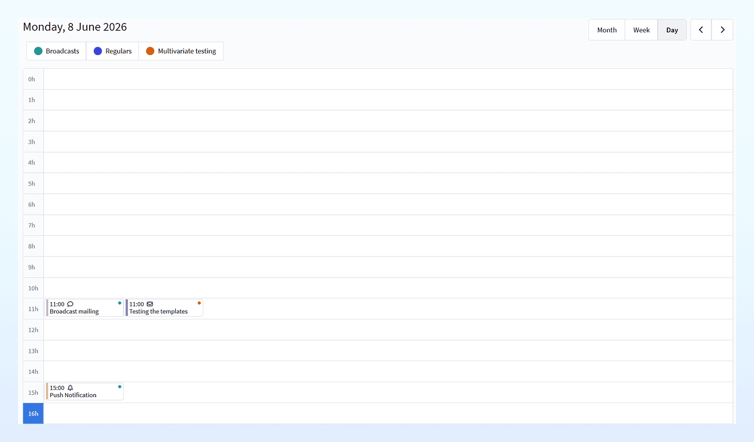Click the 15:00 time on Push Notification
Screen dimensions: 754x442
tap(57, 388)
